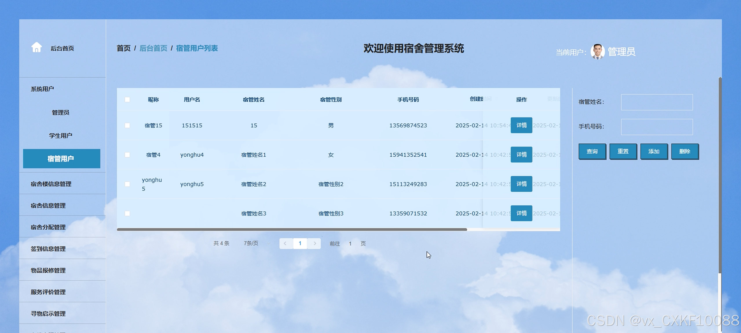Expand the 系统用户 menu group
741x333 pixels.
tap(42, 89)
